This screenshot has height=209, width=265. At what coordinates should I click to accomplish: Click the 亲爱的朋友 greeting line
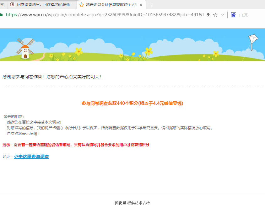(14, 116)
